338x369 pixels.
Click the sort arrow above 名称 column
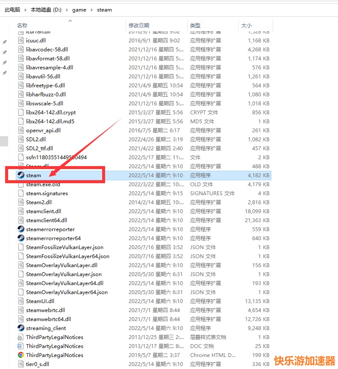tap(70, 21)
